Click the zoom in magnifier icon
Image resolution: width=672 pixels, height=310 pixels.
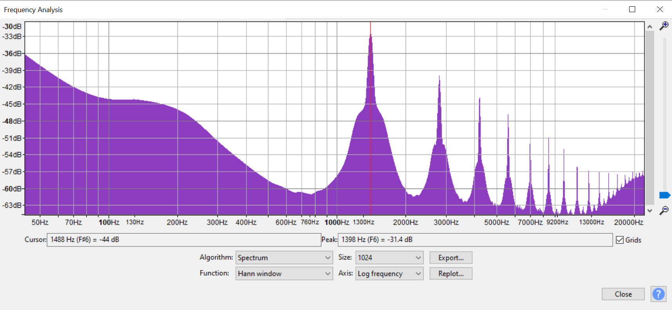(664, 26)
